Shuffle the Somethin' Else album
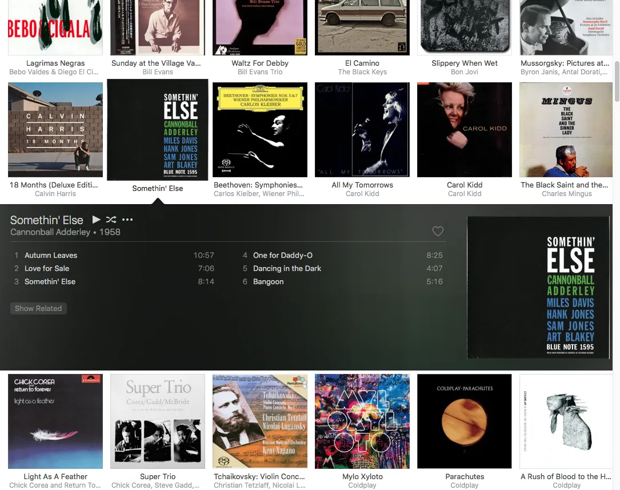The image size is (620, 490). tap(111, 220)
